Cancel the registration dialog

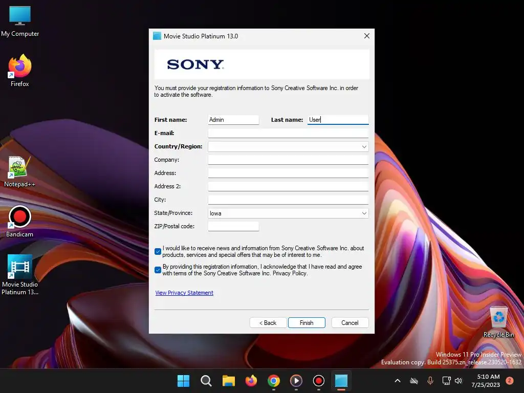click(350, 323)
